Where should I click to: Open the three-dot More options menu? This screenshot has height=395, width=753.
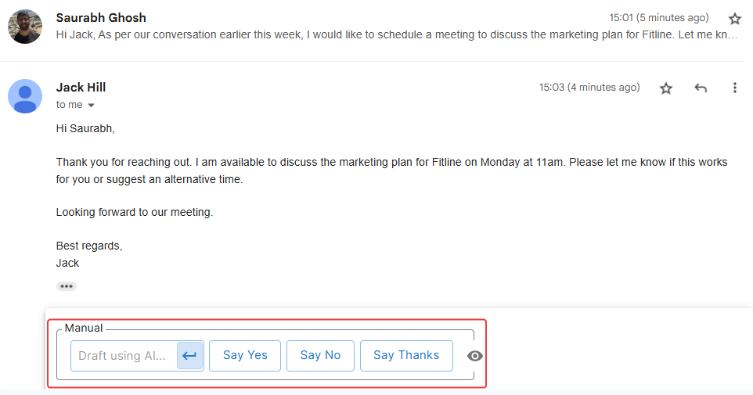[734, 88]
